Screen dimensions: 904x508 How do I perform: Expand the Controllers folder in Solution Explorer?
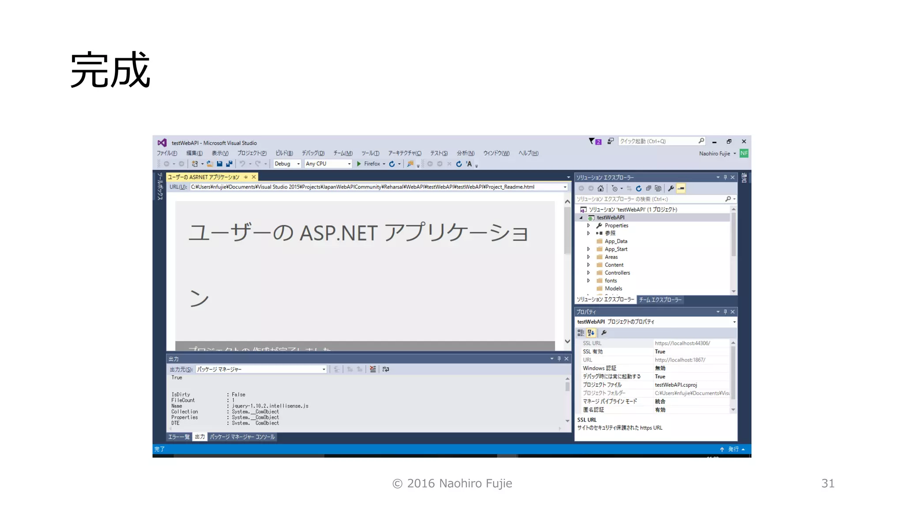pos(588,273)
